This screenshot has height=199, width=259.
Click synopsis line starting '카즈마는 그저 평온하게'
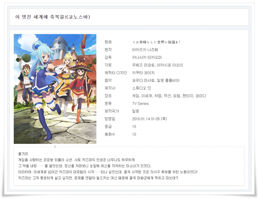coord(98,178)
